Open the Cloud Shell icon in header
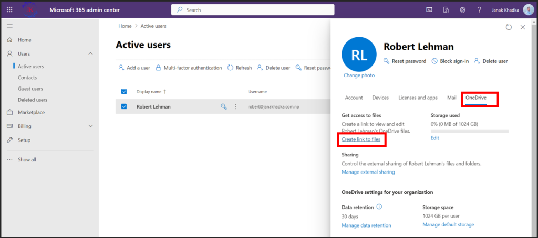 click(429, 10)
